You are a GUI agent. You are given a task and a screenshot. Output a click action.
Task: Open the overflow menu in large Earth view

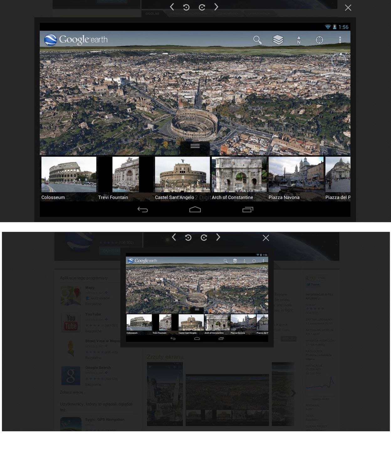click(340, 40)
